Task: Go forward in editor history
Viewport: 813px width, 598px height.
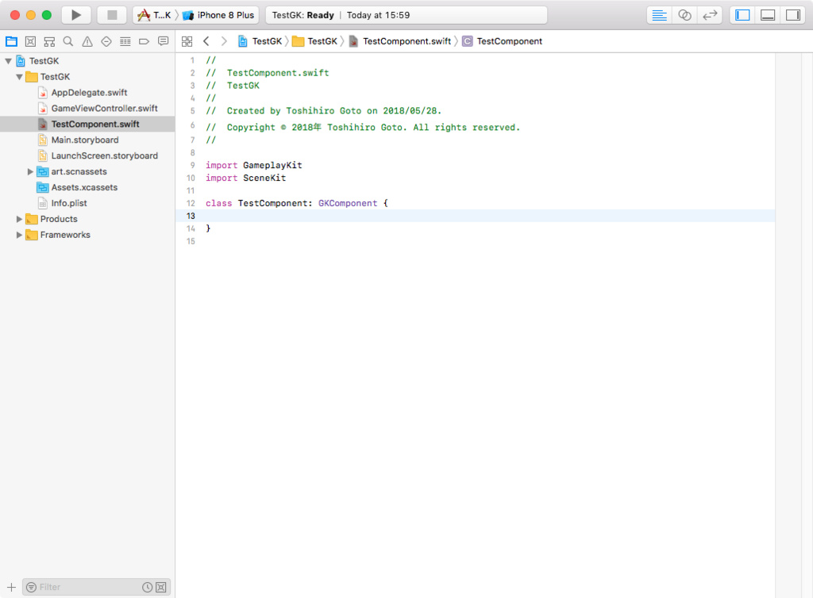Action: [x=224, y=41]
